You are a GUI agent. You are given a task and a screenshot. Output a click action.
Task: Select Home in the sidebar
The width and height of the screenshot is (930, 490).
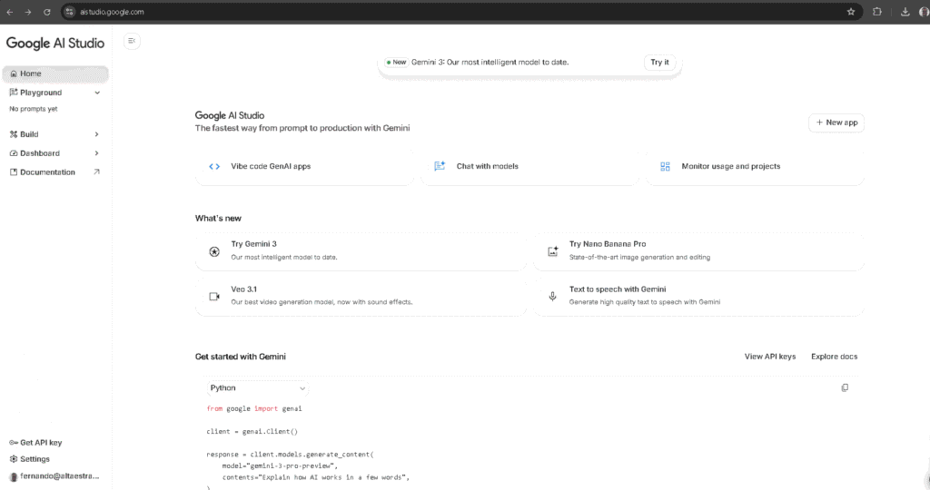tap(55, 74)
